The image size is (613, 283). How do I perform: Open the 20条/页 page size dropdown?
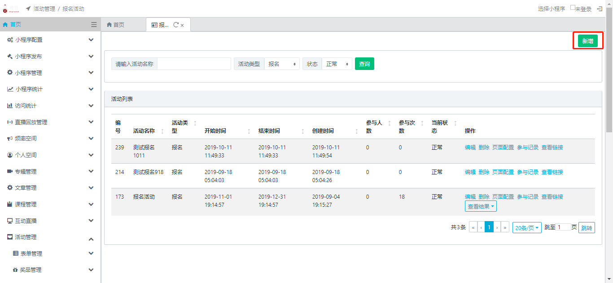coord(527,228)
